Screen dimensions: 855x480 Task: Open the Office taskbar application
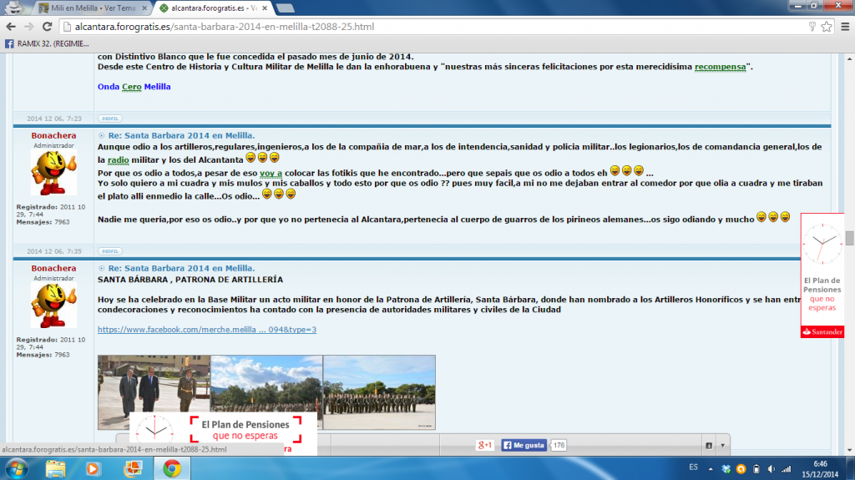tap(133, 468)
